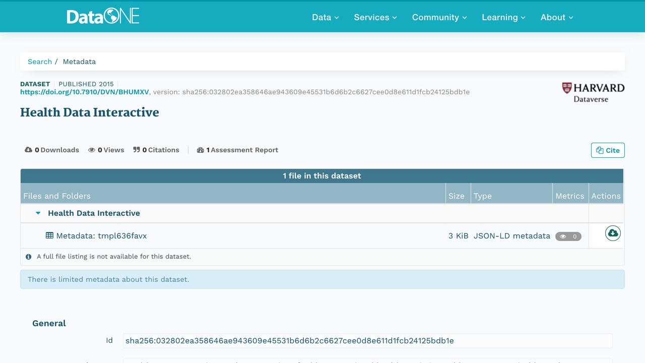Click the 0 Citations metric
The height and width of the screenshot is (363, 645).
[x=156, y=150]
